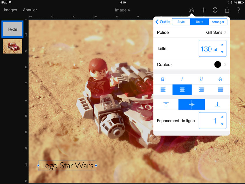Align text vertically to the bottom
Image resolution: width=245 pixels, height=184 pixels.
(217, 104)
